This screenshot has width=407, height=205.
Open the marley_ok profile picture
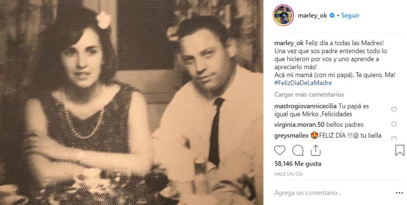pyautogui.click(x=283, y=15)
